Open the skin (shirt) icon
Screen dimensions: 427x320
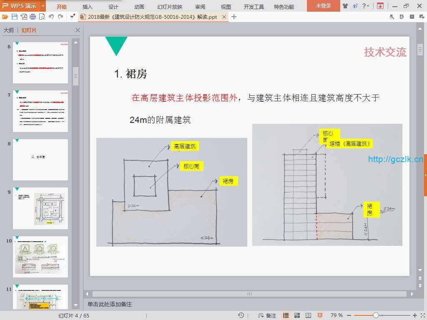pos(345,6)
